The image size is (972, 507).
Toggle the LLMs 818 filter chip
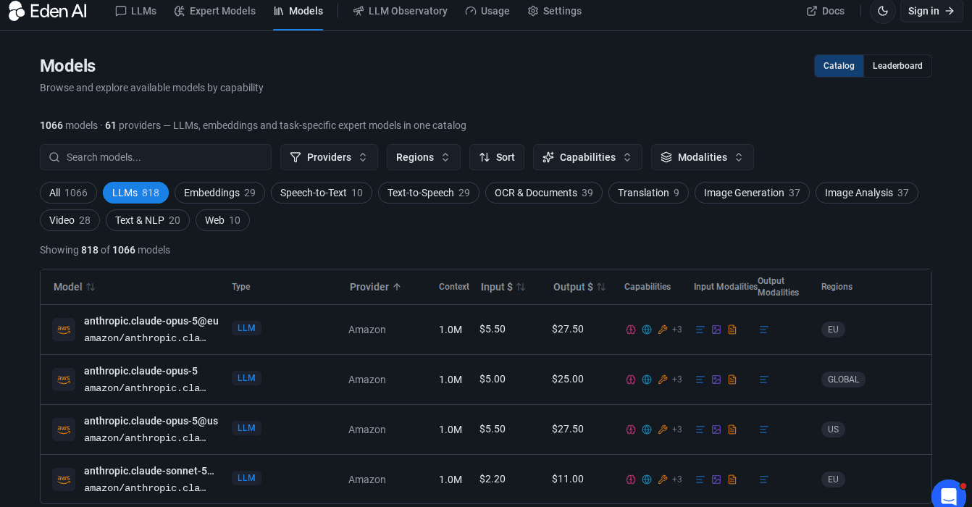click(x=135, y=193)
